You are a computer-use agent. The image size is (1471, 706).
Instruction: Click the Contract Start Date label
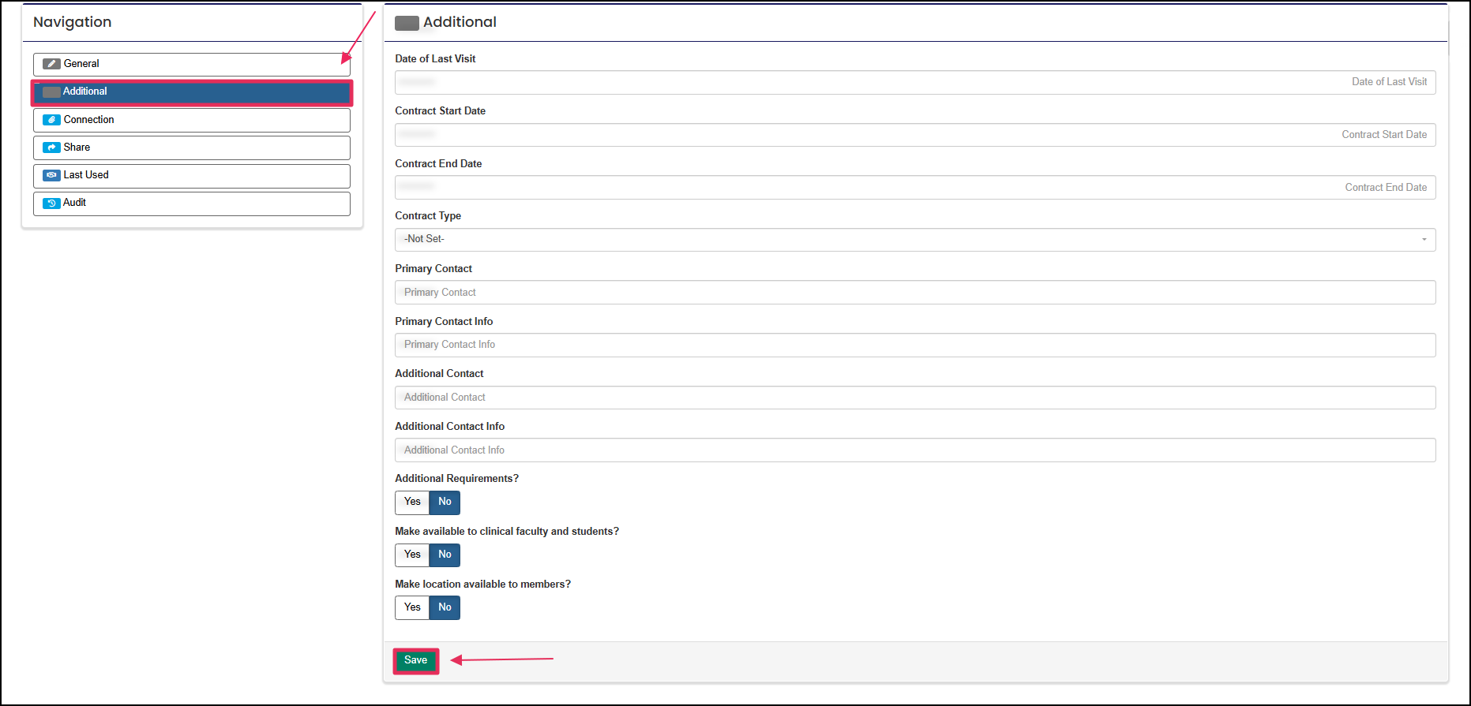441,111
